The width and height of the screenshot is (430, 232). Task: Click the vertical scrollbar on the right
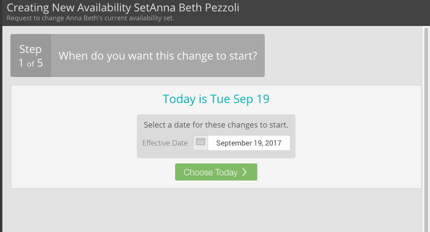[x=426, y=129]
